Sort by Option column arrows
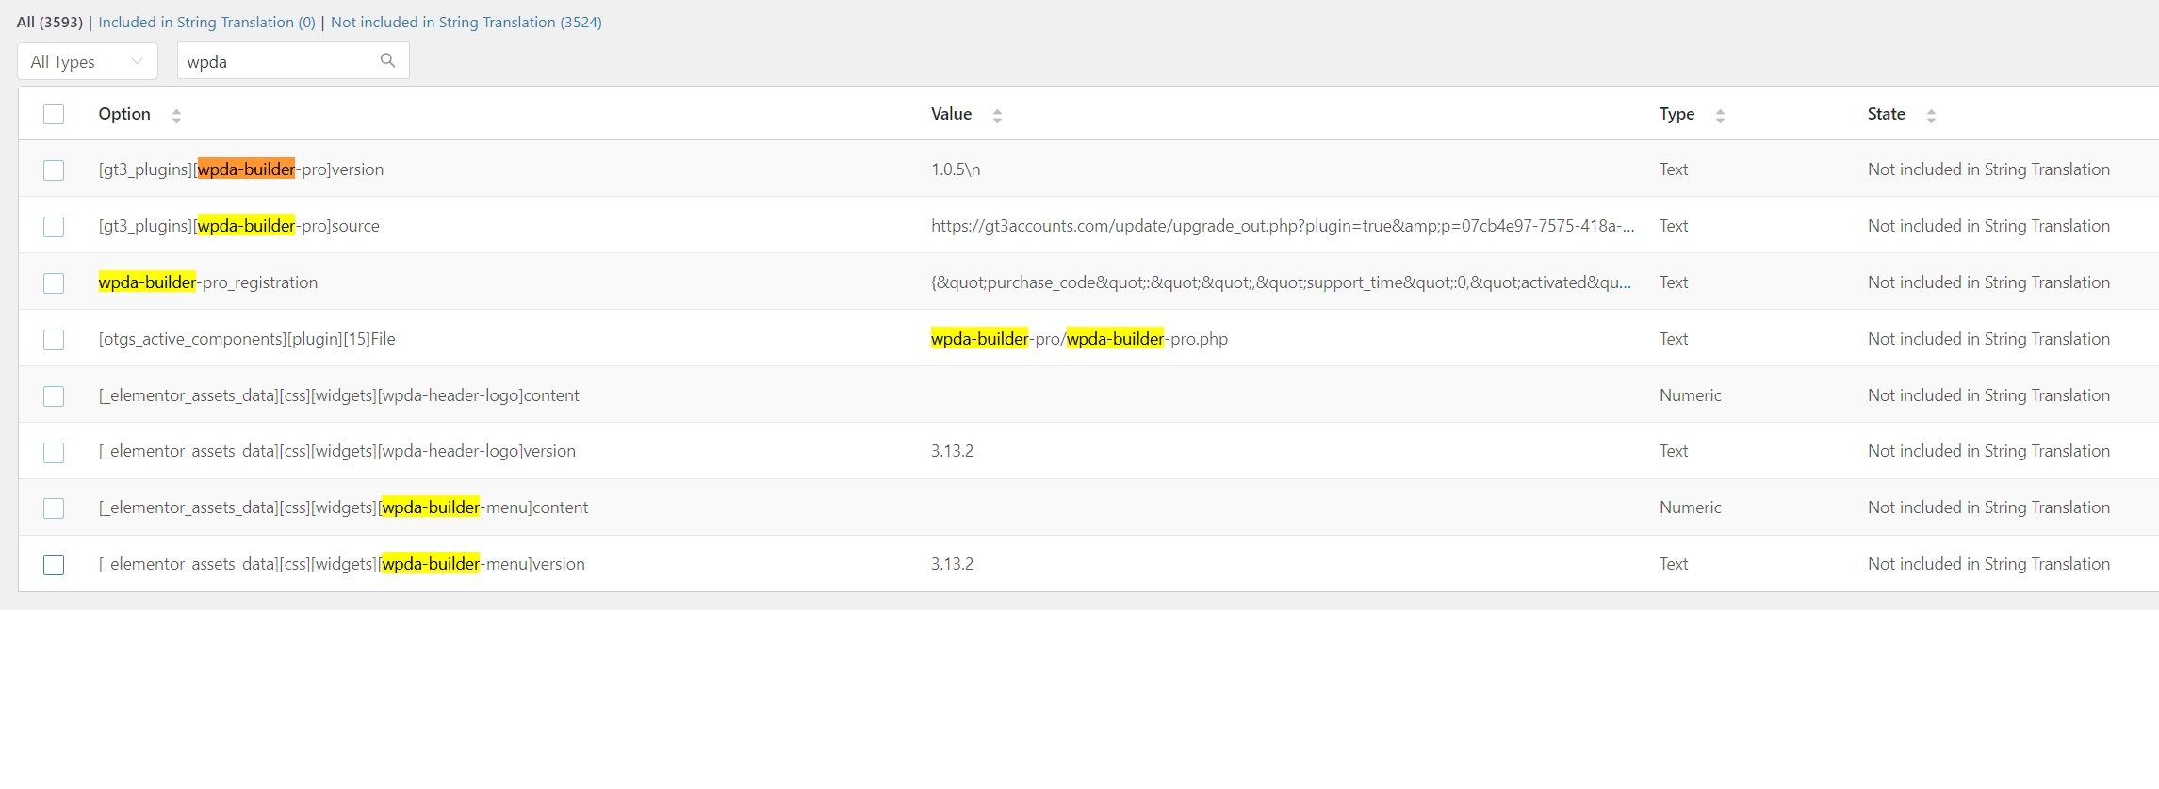Image resolution: width=2159 pixels, height=789 pixels. pos(176,115)
